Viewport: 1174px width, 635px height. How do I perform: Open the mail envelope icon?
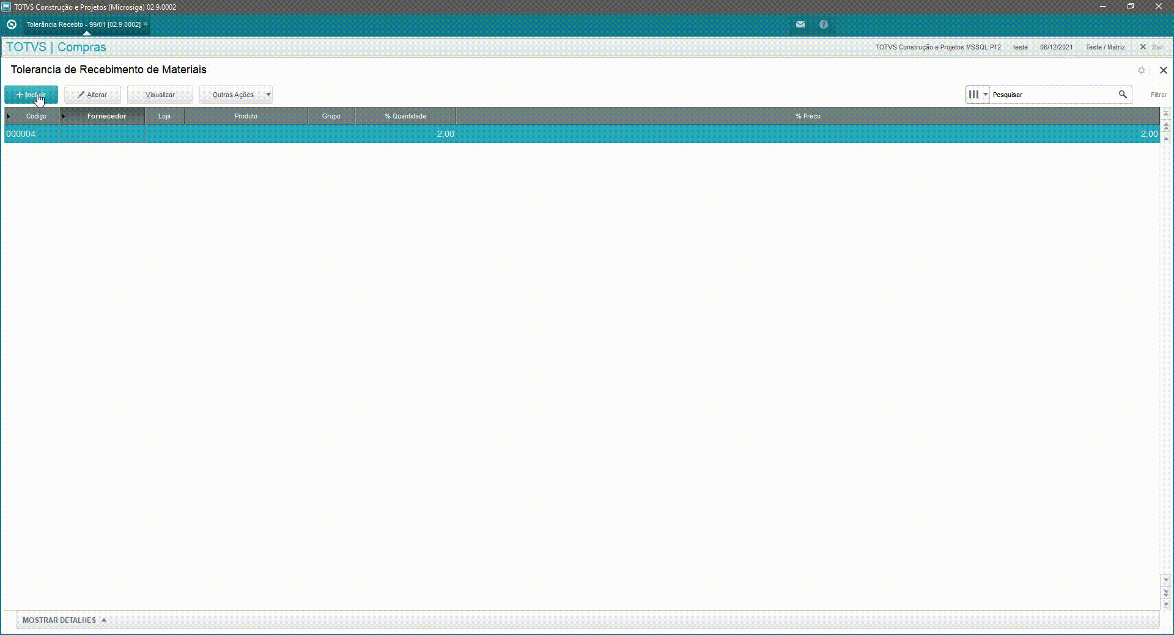tap(800, 24)
